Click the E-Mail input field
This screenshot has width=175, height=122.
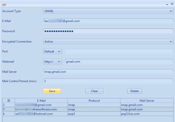(108, 21)
